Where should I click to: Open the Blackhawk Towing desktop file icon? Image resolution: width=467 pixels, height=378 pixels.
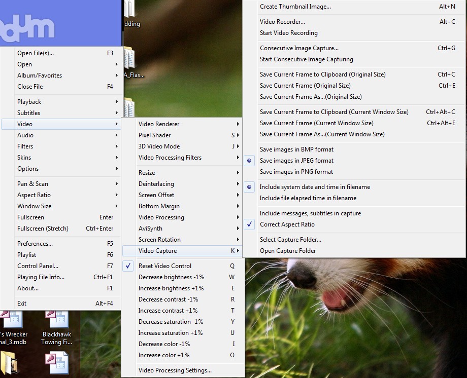coord(57,327)
